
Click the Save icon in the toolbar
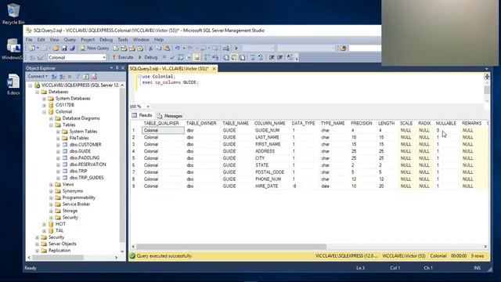click(64, 48)
